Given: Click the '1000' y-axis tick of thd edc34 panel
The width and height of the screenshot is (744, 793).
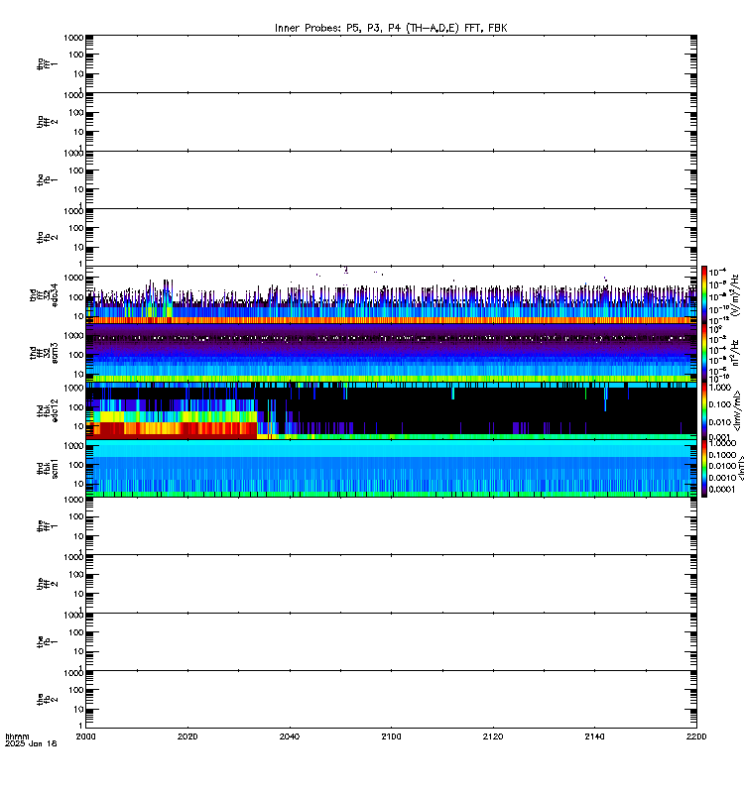Looking at the screenshot, I should tap(73, 278).
